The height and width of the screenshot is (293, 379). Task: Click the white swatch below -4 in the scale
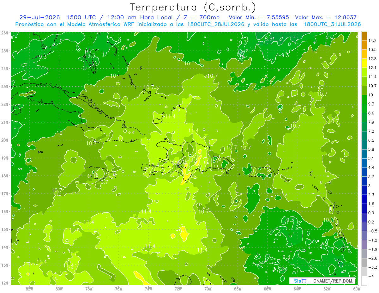pos(364,281)
